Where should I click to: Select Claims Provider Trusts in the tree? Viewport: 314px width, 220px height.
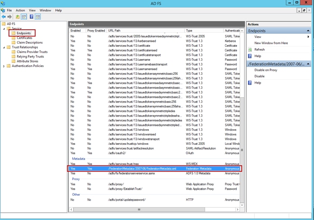[x=32, y=52]
